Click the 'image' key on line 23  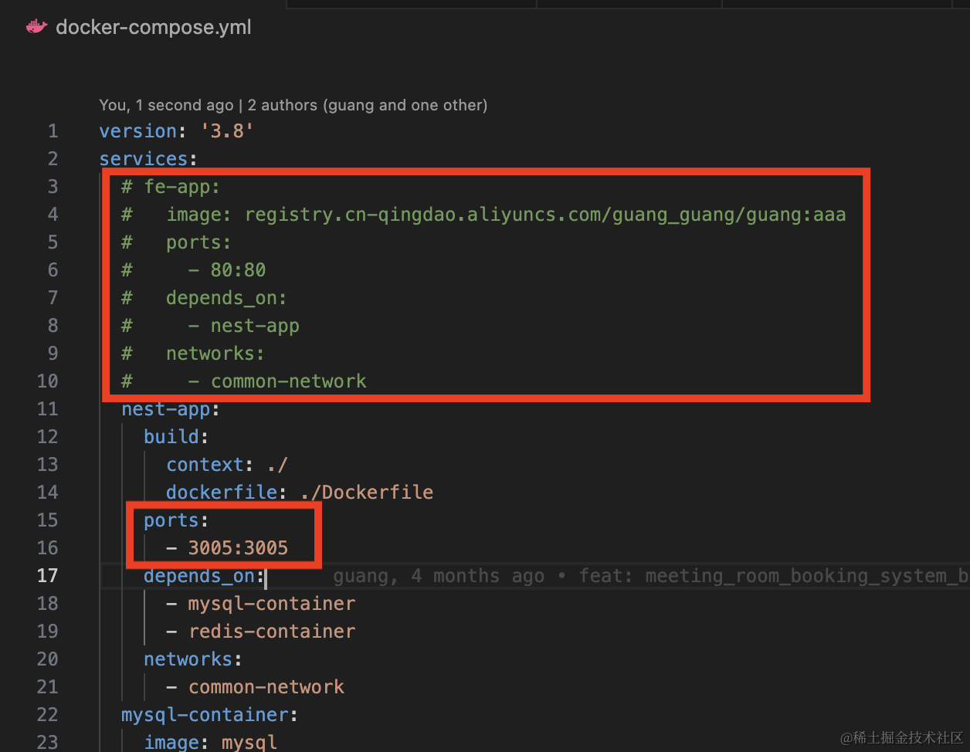pos(171,742)
